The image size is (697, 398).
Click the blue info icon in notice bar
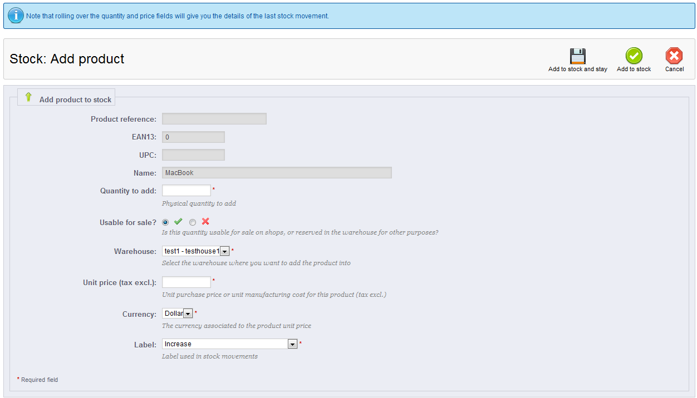point(16,16)
